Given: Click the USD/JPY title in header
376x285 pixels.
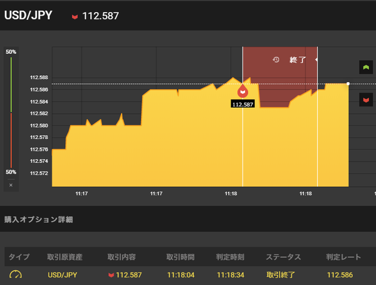Looking at the screenshot, I should coord(28,15).
